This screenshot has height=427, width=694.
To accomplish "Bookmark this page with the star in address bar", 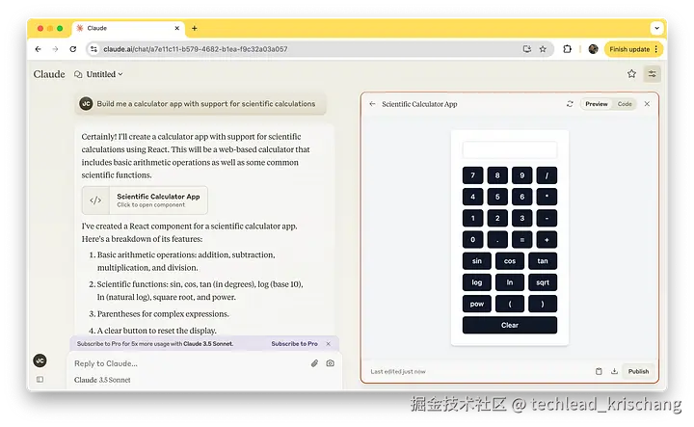I will [543, 49].
